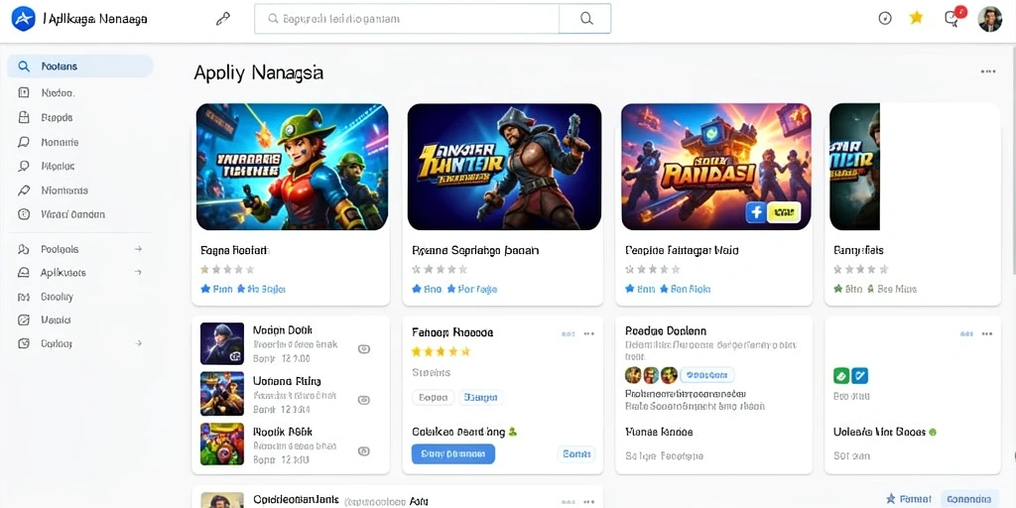Click the star rating under the first game card title
Viewport: 1016px width, 508px height.
227,269
